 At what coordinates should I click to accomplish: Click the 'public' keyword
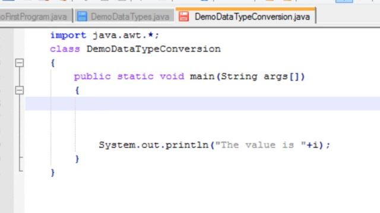click(x=93, y=77)
